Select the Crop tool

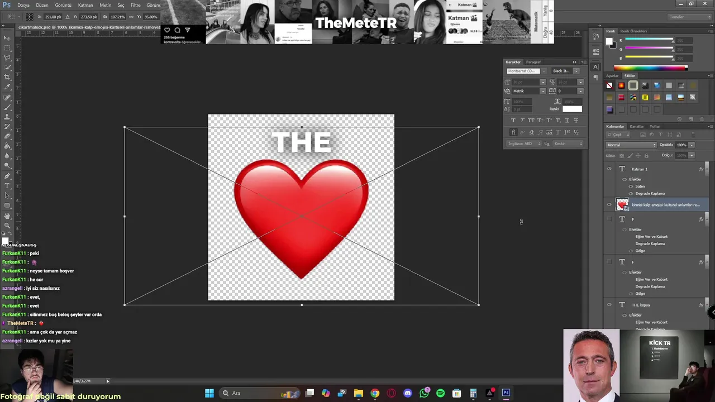click(x=7, y=77)
